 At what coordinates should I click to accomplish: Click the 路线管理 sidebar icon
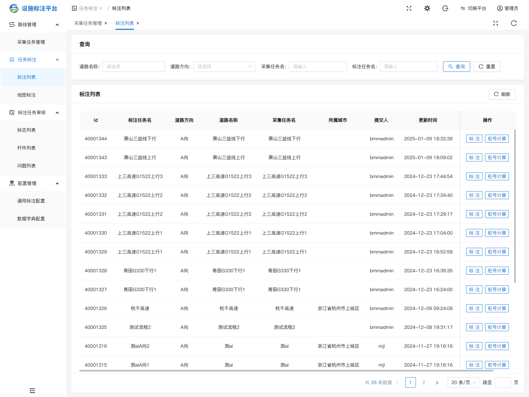pos(12,24)
